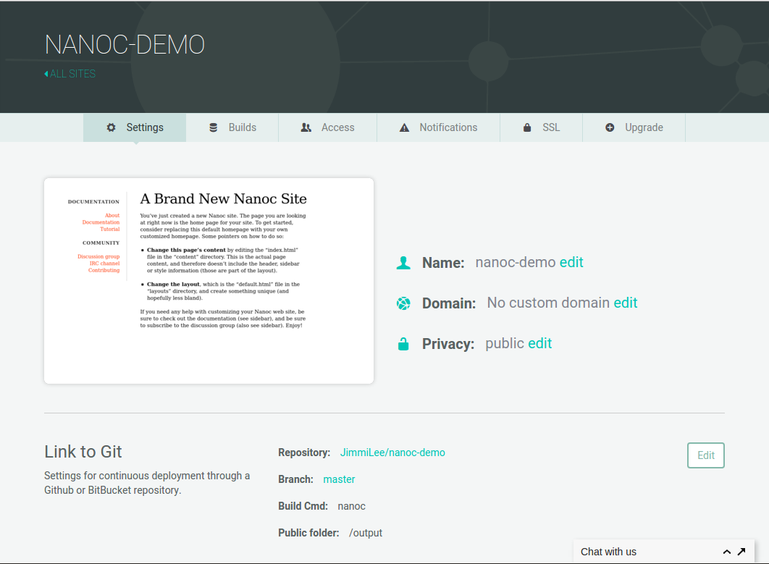Edit the public privacy setting

540,343
